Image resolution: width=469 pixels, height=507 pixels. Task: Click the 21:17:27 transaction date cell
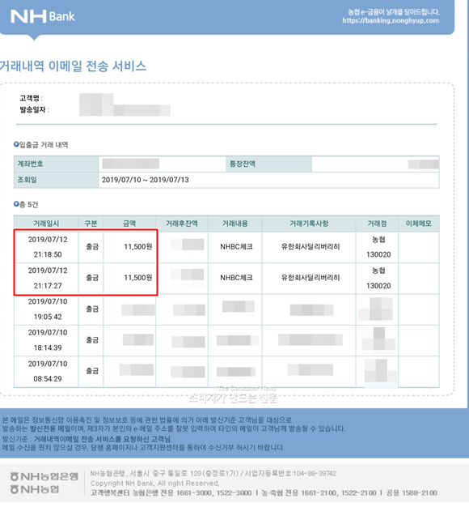[x=48, y=278]
